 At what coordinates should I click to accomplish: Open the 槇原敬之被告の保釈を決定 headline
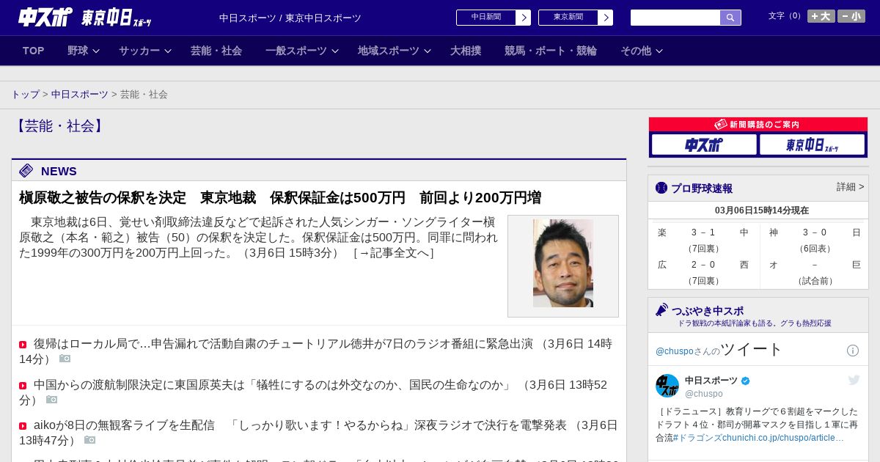coord(280,197)
